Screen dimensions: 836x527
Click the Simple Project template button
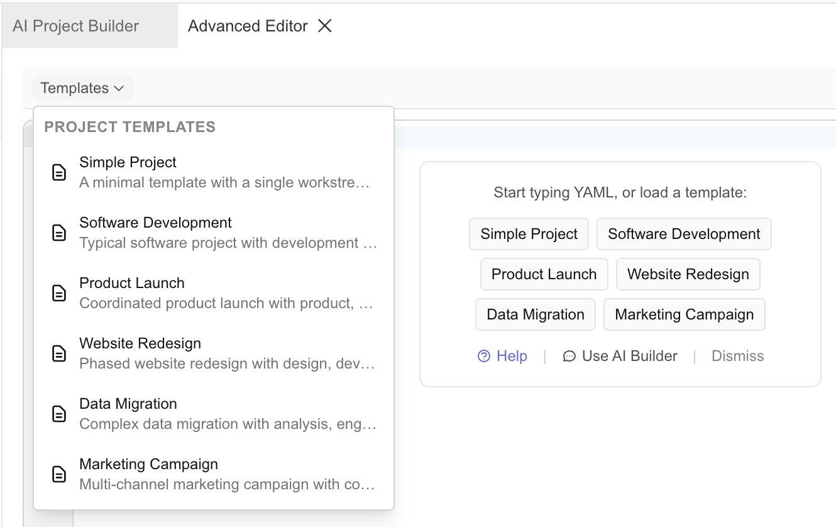point(529,233)
